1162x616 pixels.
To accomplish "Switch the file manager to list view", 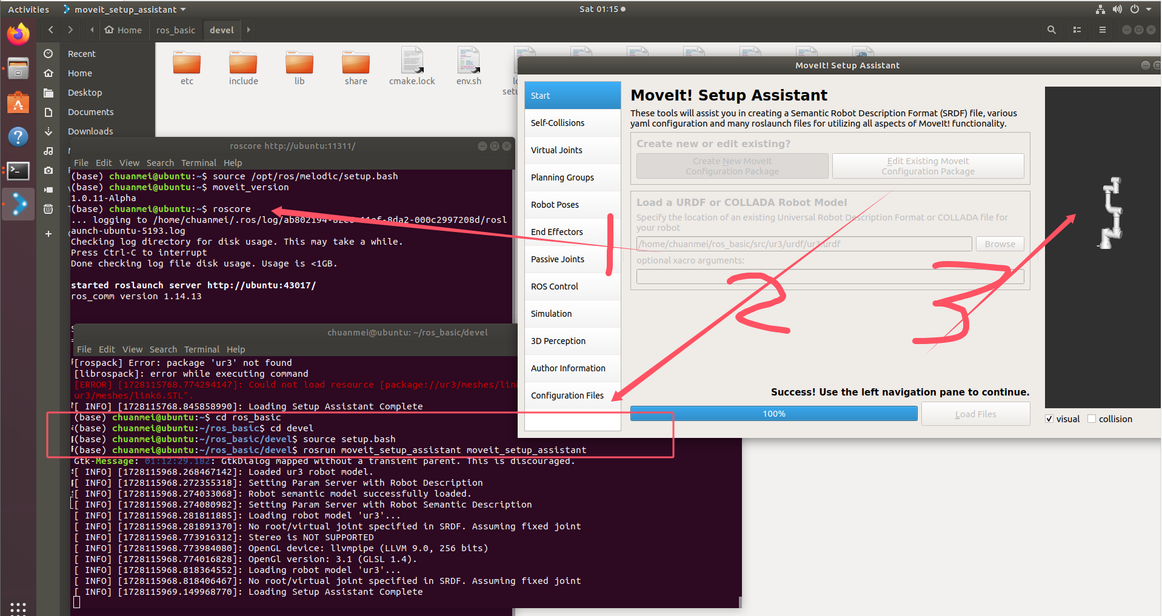I will (x=1077, y=29).
